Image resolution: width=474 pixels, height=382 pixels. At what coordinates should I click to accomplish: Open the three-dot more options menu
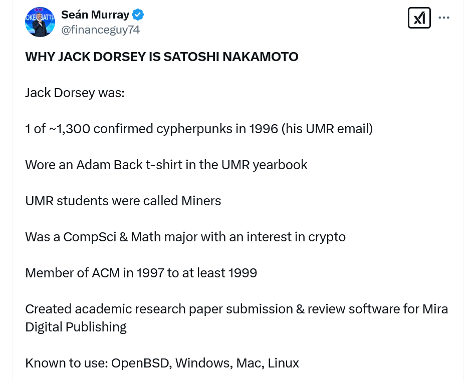444,18
